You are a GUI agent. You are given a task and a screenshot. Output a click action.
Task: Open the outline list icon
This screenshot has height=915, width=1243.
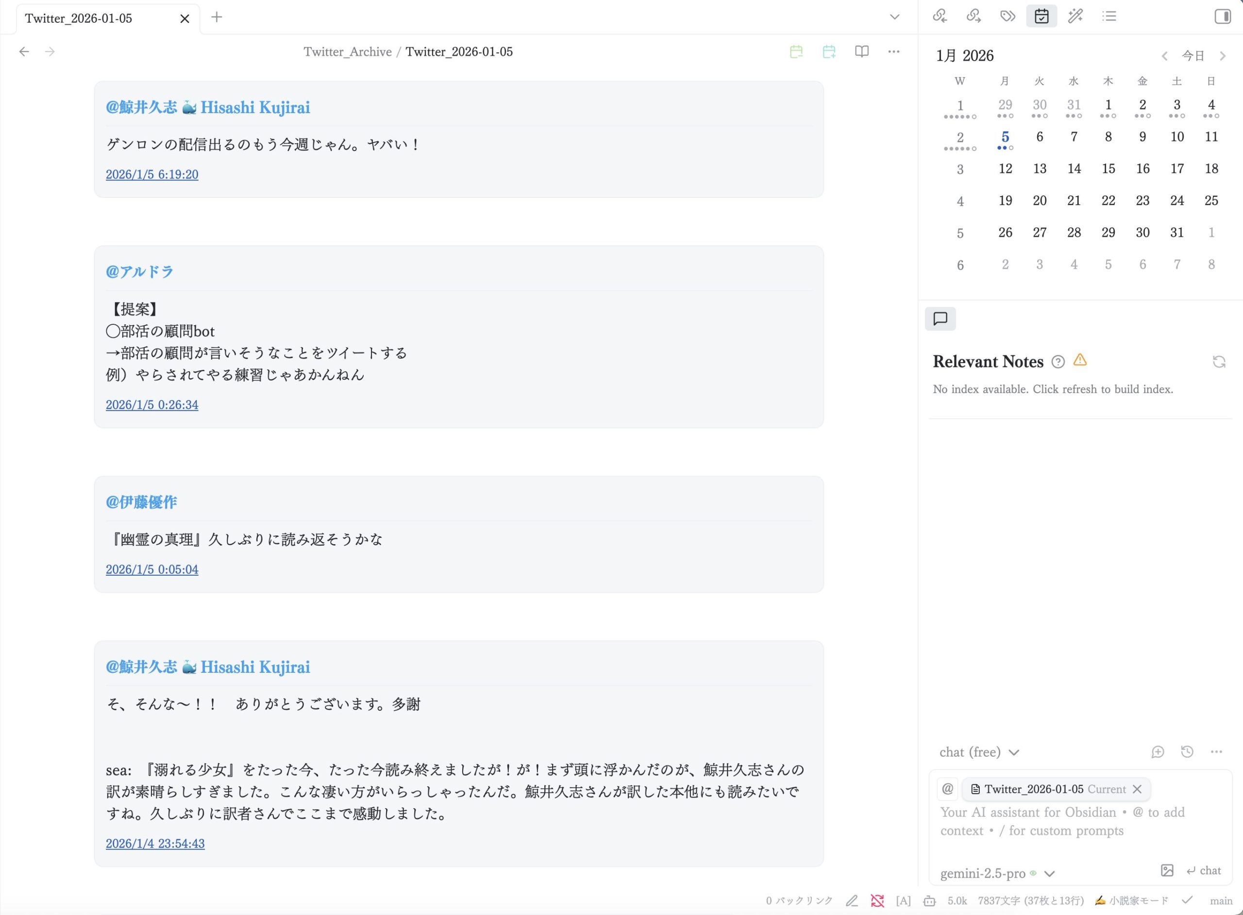pos(1109,16)
